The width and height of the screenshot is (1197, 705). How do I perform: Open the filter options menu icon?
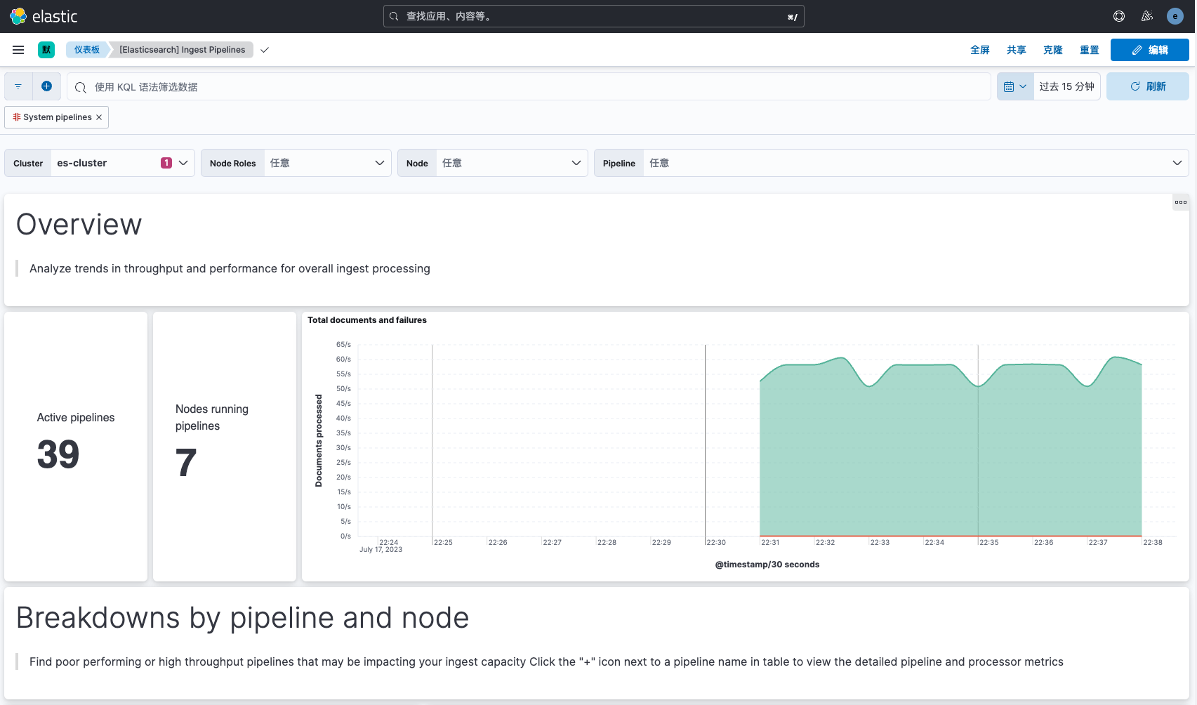click(x=18, y=86)
